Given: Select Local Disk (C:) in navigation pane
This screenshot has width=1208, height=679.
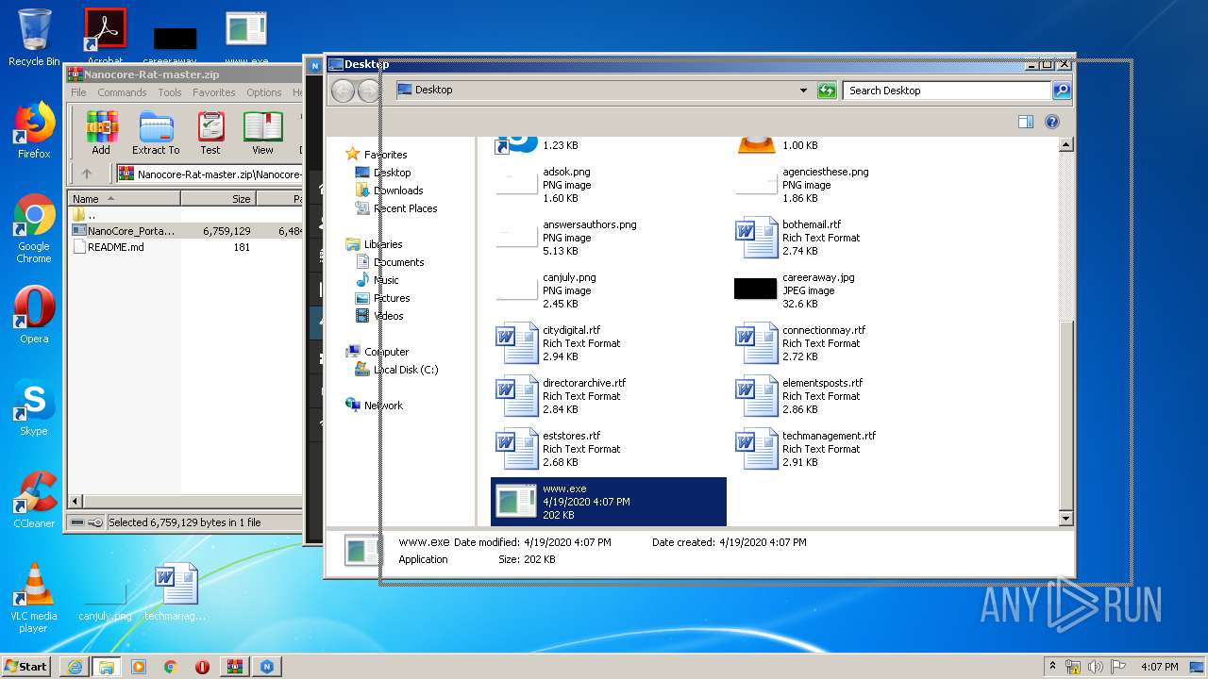Looking at the screenshot, I should pos(406,370).
